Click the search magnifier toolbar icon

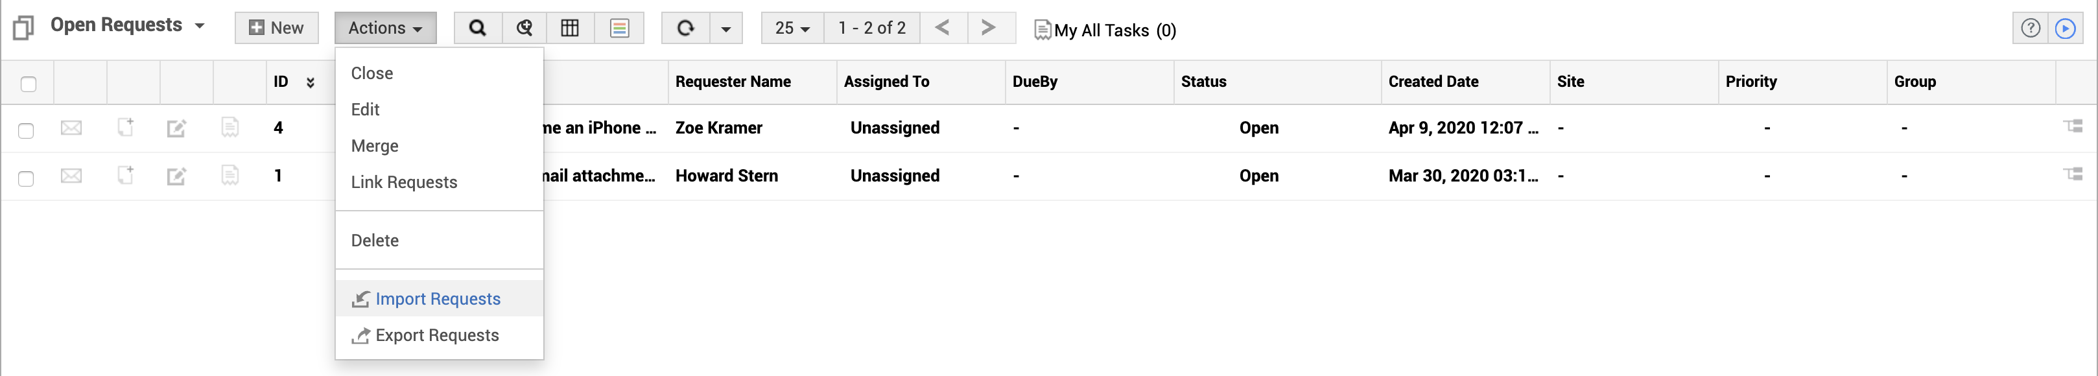point(477,29)
